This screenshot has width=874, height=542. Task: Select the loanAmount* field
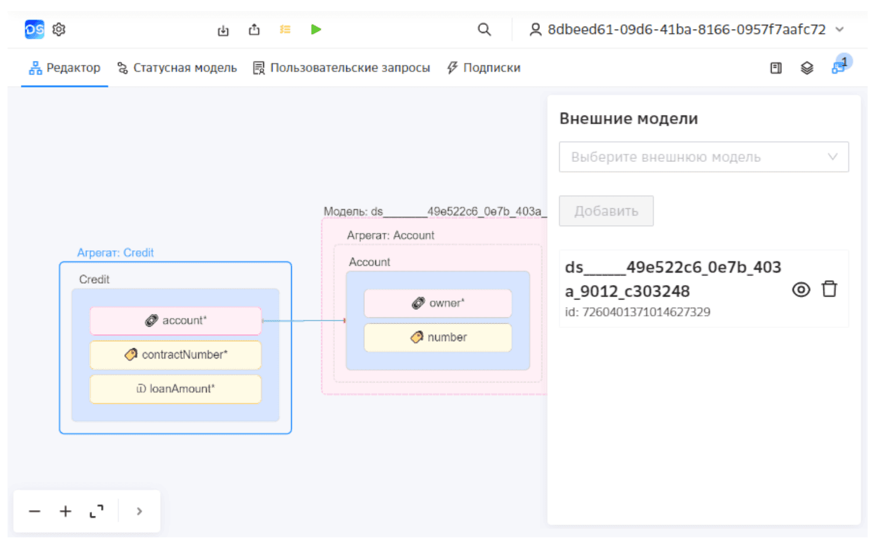tap(175, 389)
